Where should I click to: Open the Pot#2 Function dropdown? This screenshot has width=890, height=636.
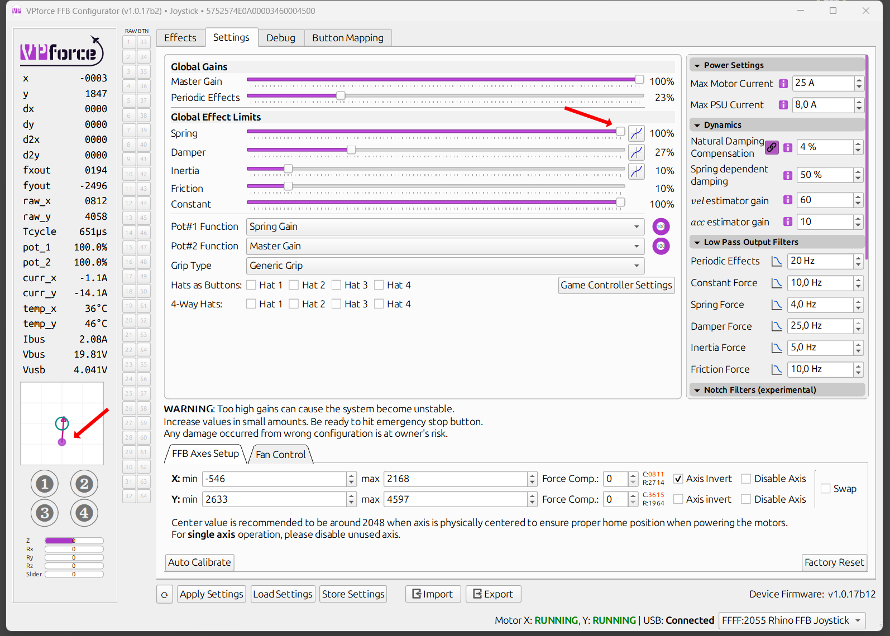click(x=445, y=246)
